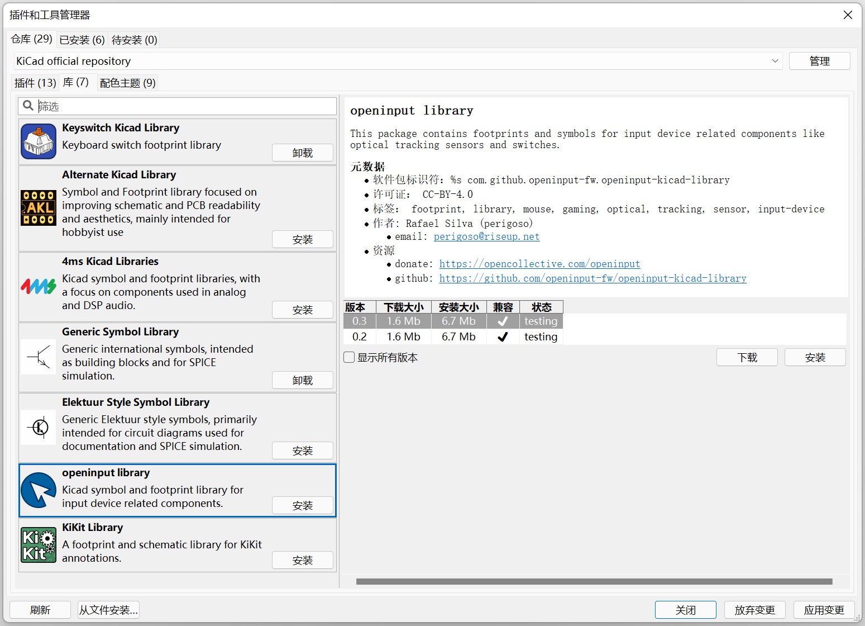Click the CC-BY-4.0 license text
This screenshot has width=865, height=626.
pos(447,194)
